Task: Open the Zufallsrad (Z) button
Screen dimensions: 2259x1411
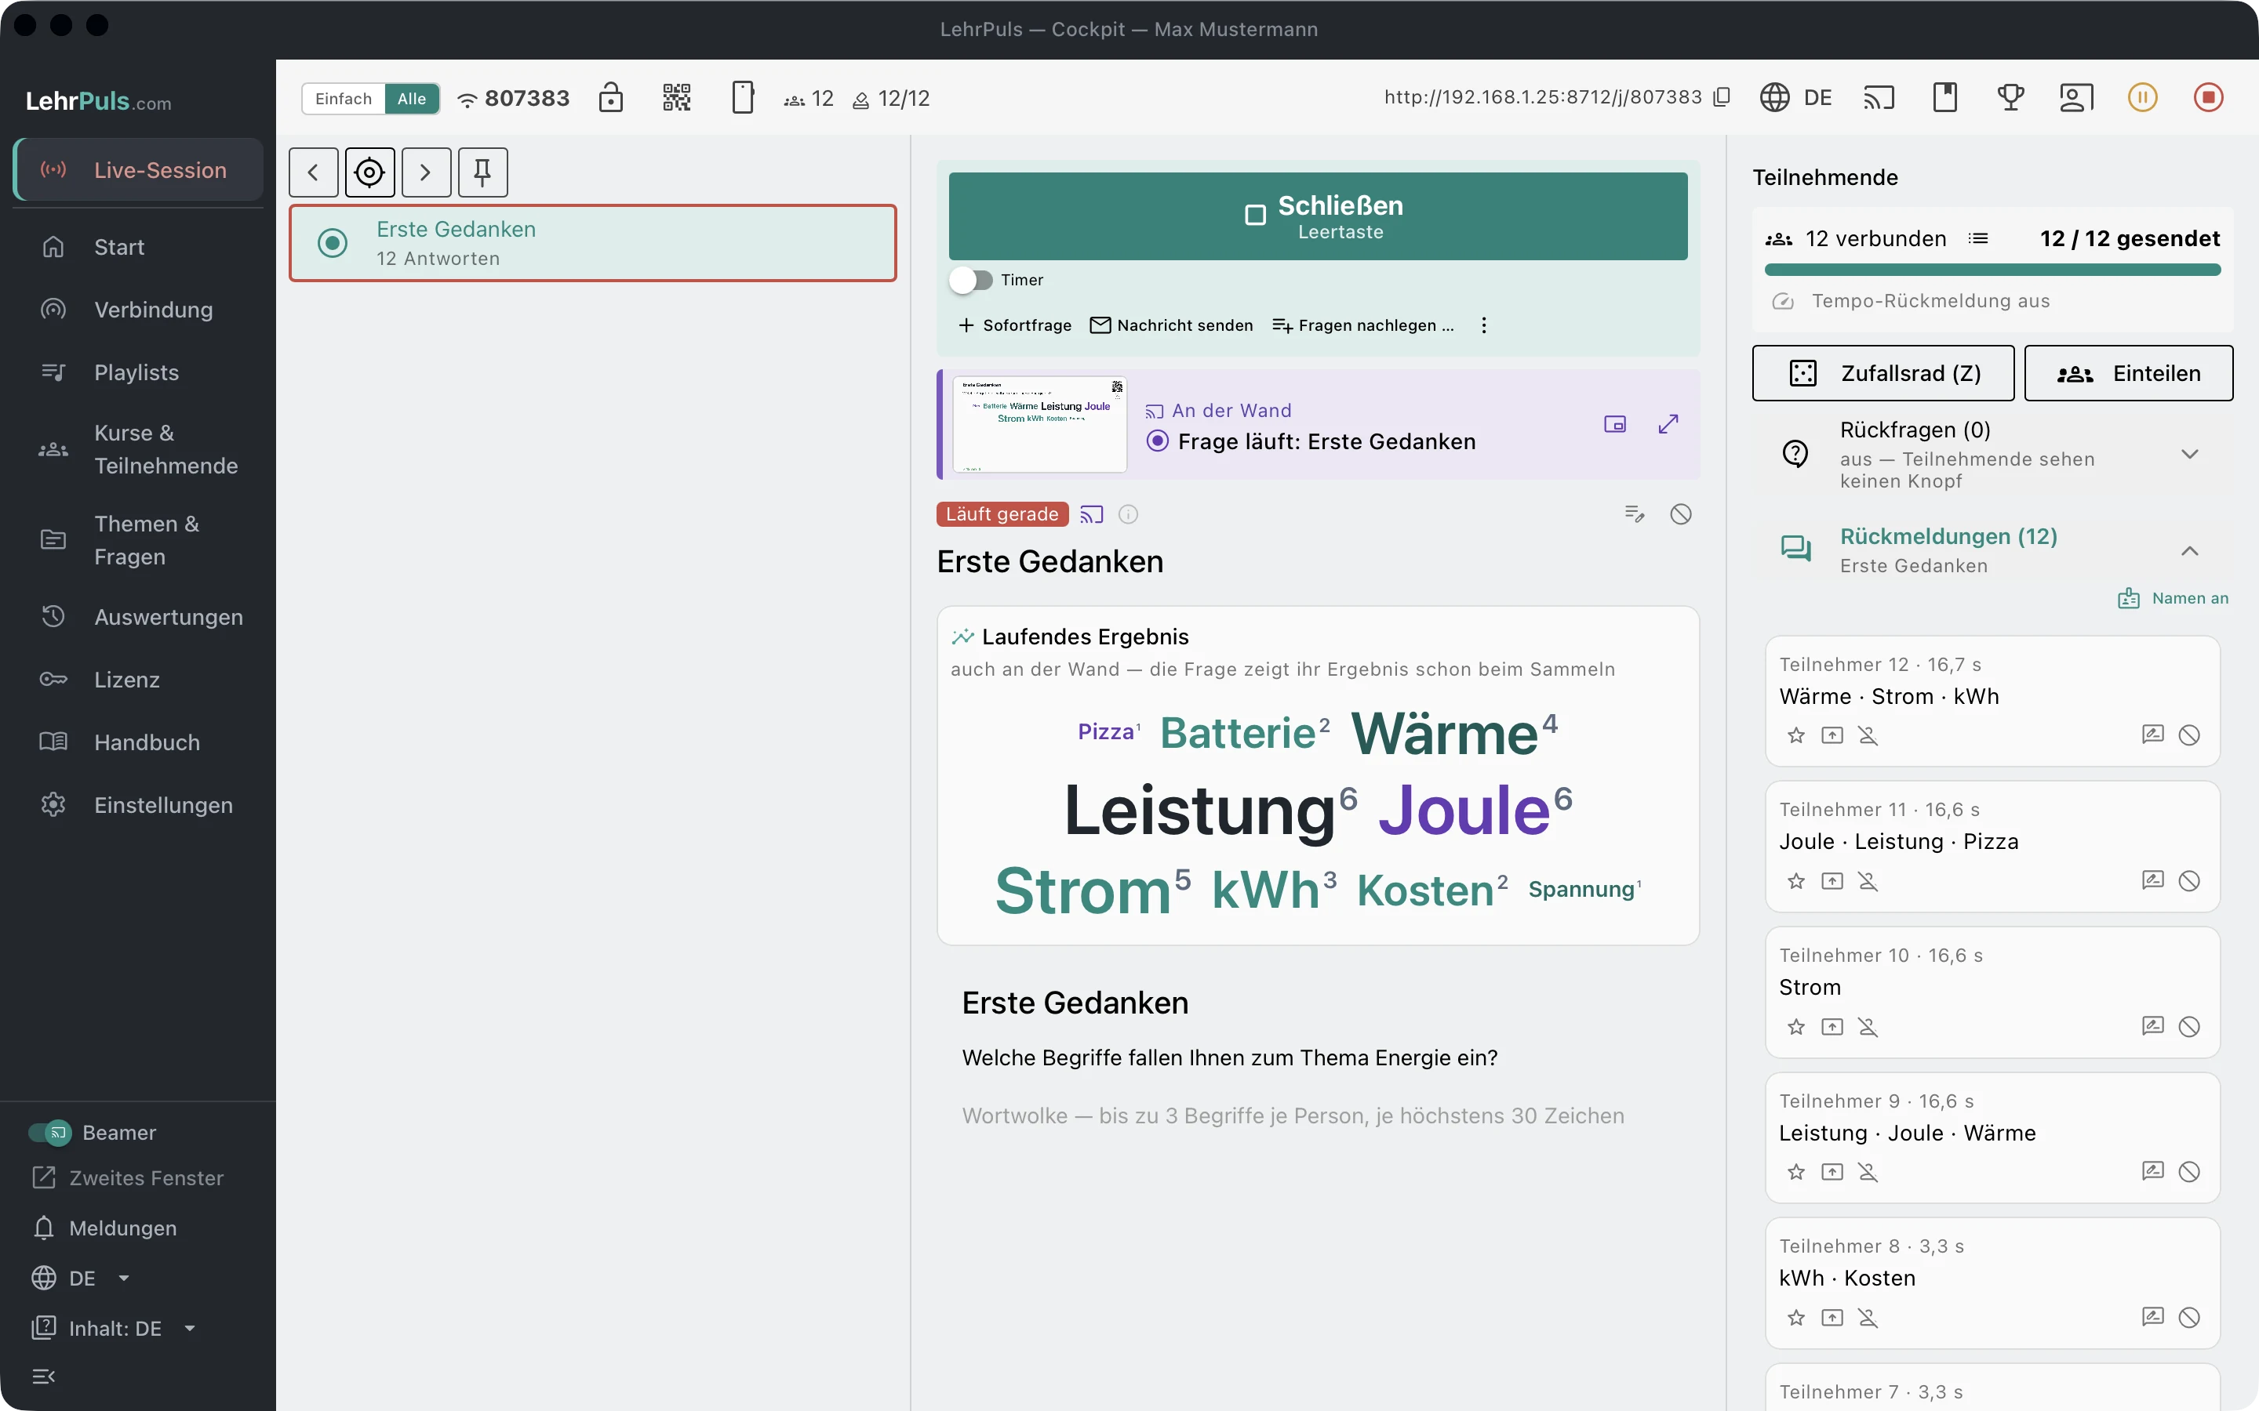Action: [1882, 373]
